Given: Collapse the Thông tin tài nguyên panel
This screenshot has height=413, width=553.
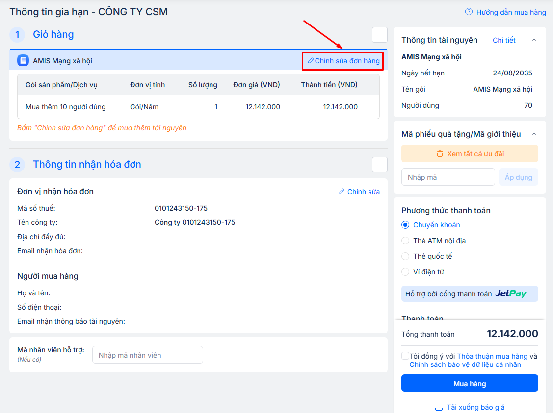Looking at the screenshot, I should coord(534,40).
